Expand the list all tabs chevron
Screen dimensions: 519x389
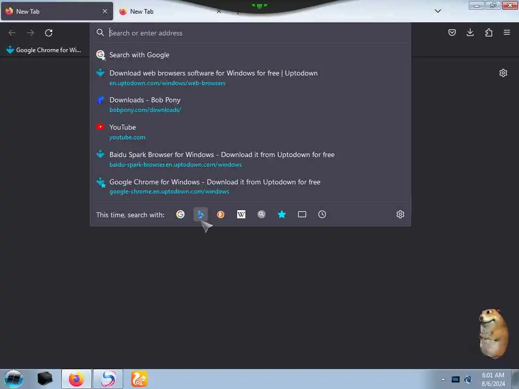click(437, 11)
